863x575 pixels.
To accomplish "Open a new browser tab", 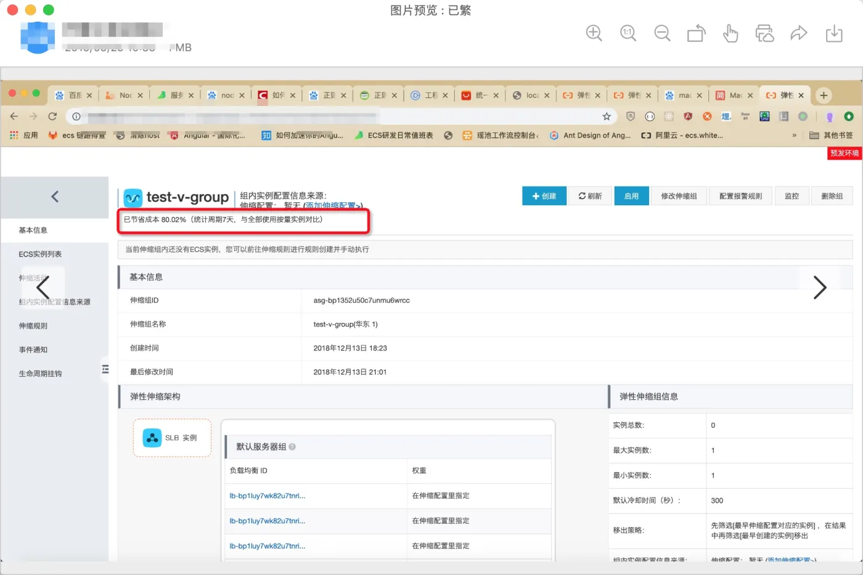I will 824,96.
